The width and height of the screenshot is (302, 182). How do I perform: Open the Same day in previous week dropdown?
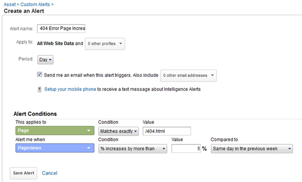pos(252,149)
